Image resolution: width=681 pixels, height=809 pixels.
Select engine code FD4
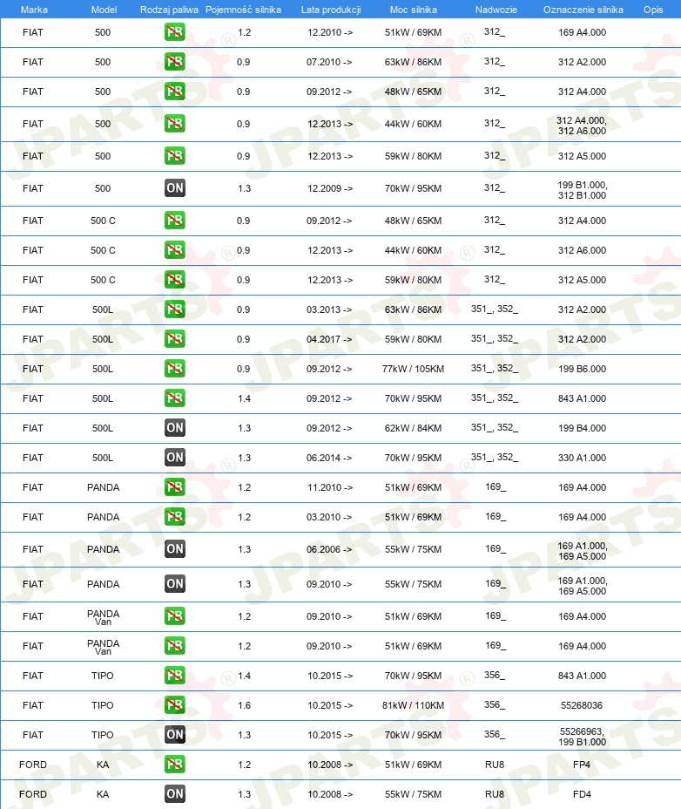(582, 794)
